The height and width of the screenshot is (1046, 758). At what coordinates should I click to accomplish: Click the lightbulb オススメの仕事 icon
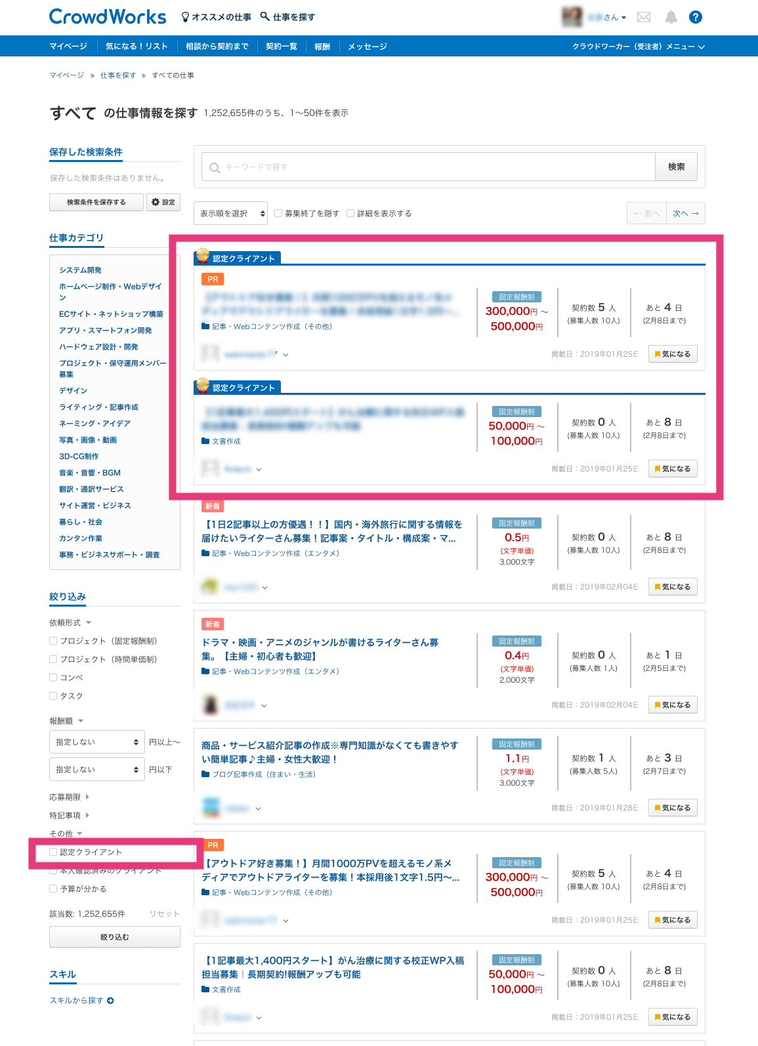coord(186,17)
